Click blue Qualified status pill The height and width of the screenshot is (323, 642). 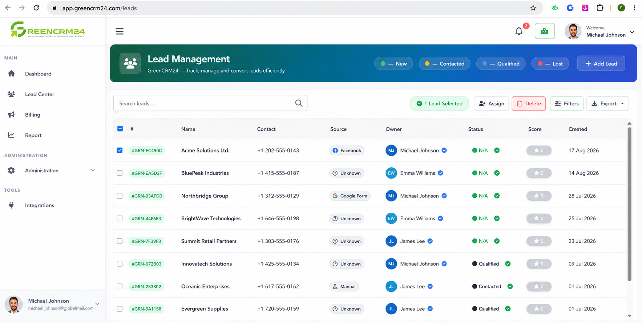pos(501,64)
